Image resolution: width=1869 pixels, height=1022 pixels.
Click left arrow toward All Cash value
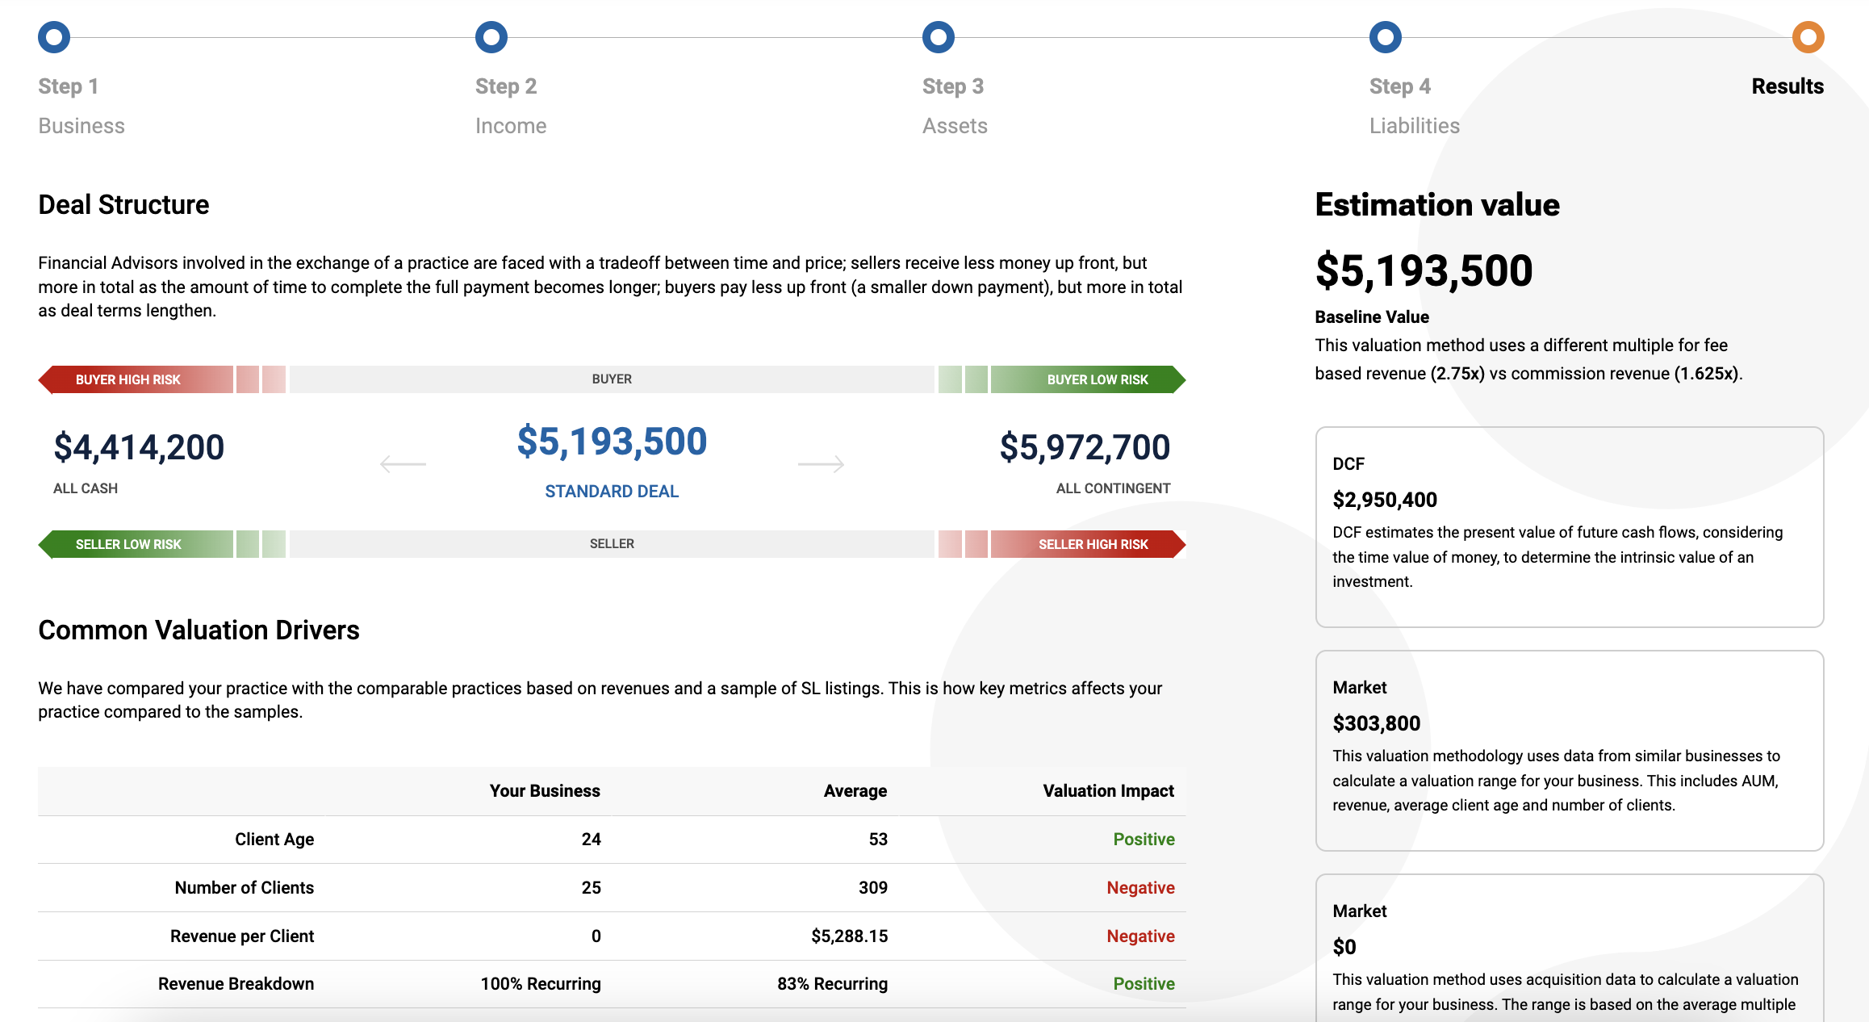[x=403, y=464]
